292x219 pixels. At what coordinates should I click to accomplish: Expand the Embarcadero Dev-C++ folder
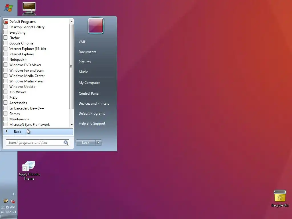(36, 108)
